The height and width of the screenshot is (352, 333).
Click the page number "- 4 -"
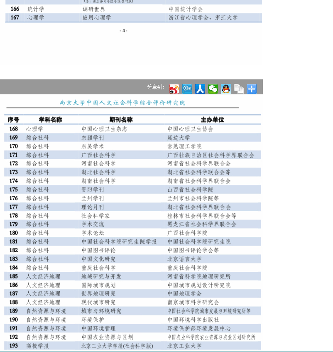click(x=124, y=31)
